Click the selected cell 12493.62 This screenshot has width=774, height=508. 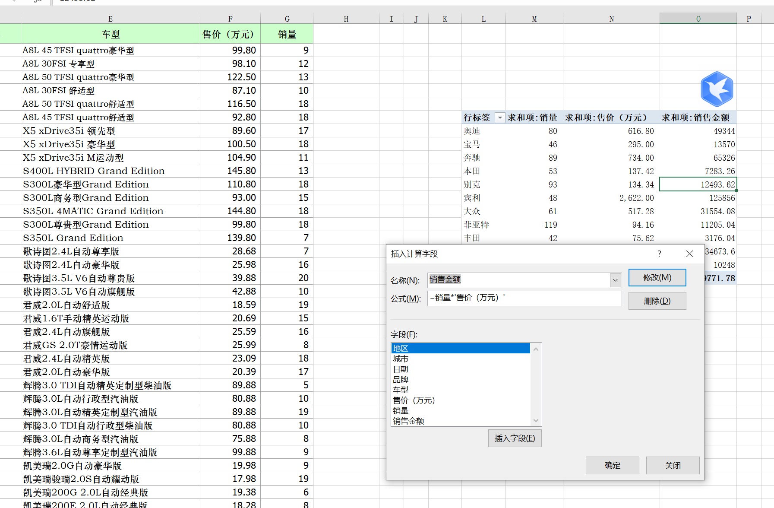click(698, 184)
